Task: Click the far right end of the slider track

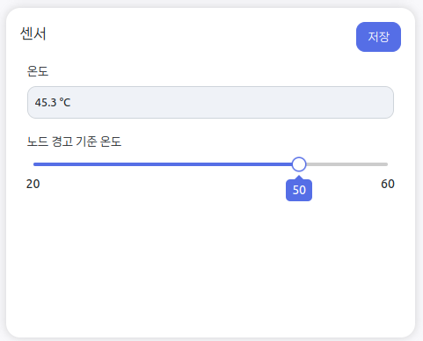Action: point(386,164)
